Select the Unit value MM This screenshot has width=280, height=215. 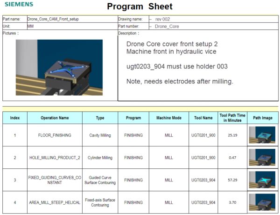(x=31, y=27)
